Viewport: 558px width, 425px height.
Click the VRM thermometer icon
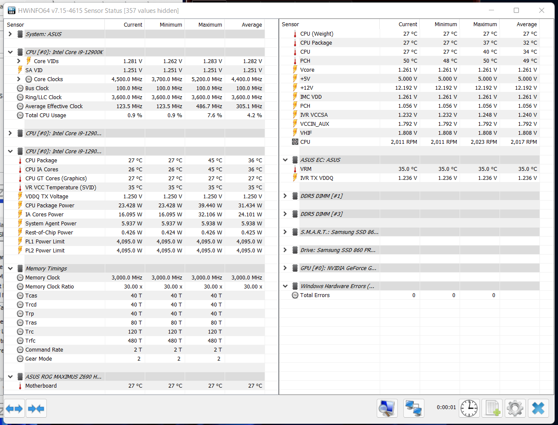coord(295,169)
